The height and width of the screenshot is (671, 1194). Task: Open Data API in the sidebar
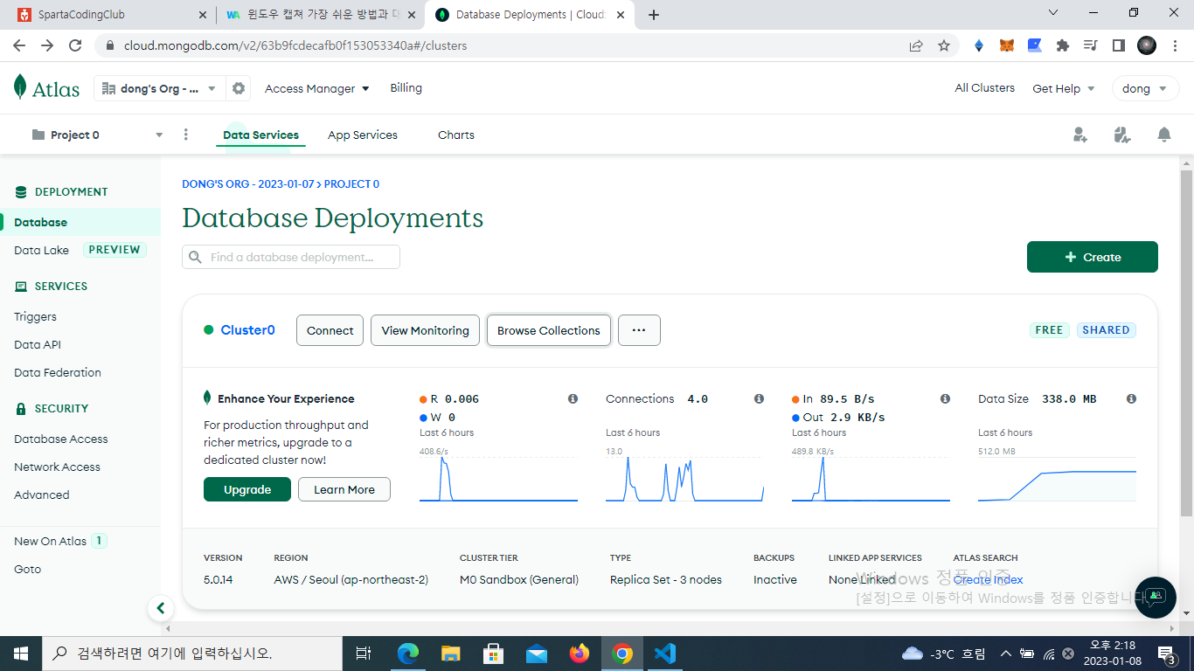[x=38, y=344]
